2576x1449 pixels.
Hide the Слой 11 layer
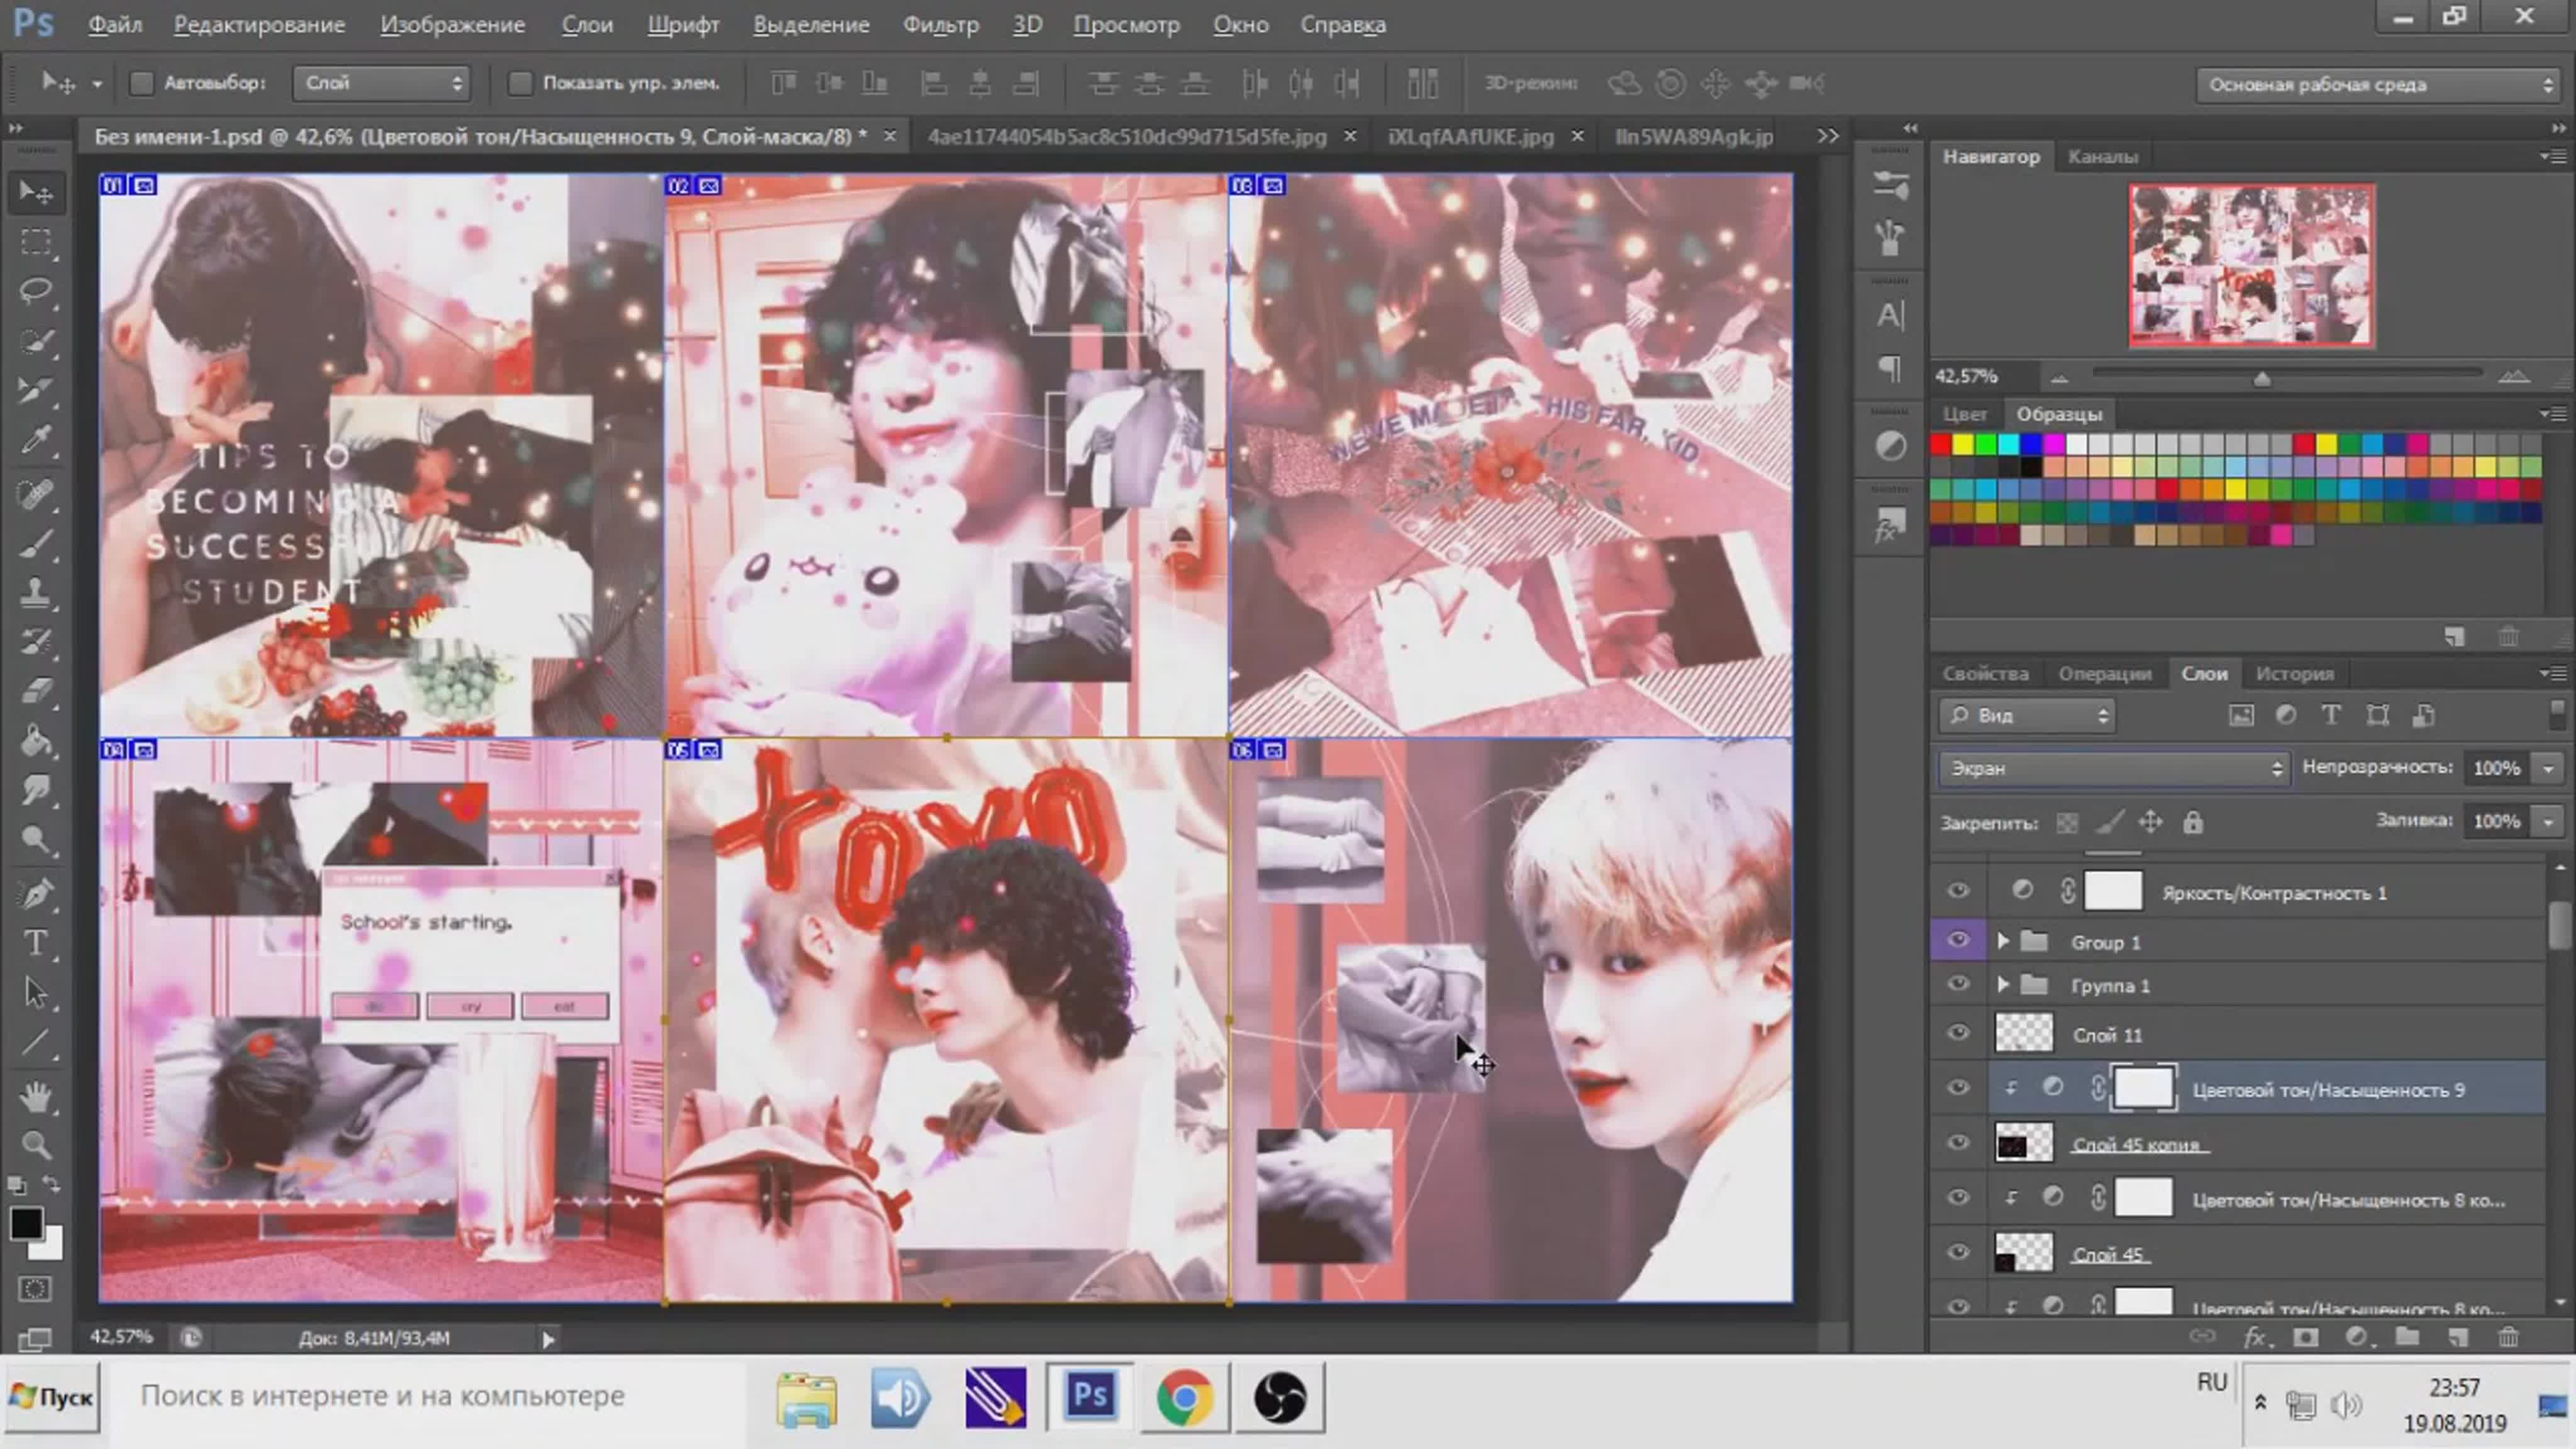[1958, 1033]
